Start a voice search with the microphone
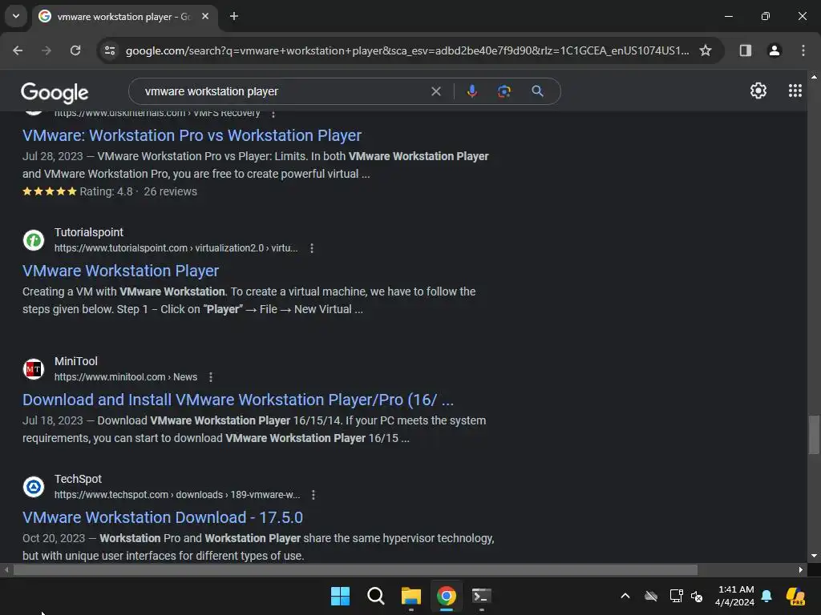The image size is (821, 615). click(471, 91)
